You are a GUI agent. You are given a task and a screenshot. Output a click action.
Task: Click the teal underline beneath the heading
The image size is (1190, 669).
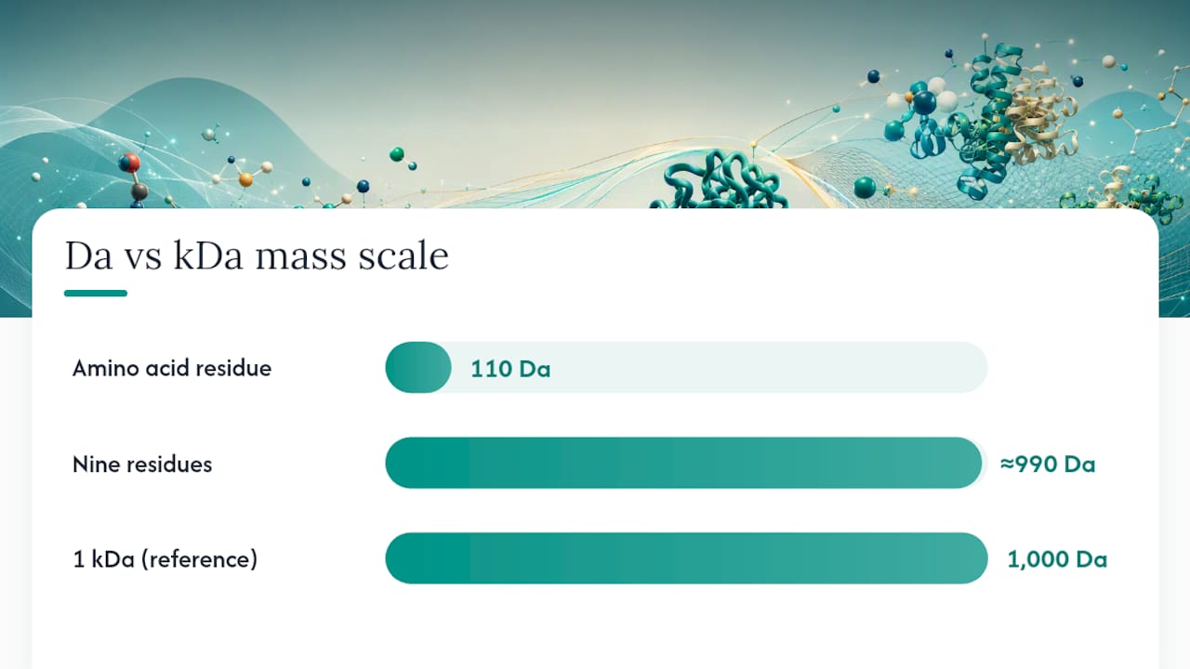[x=96, y=294]
